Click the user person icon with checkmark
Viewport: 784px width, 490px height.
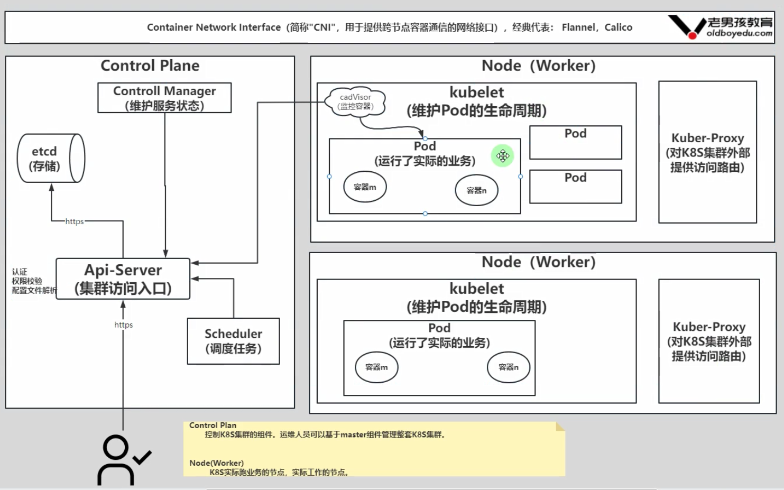pos(124,460)
